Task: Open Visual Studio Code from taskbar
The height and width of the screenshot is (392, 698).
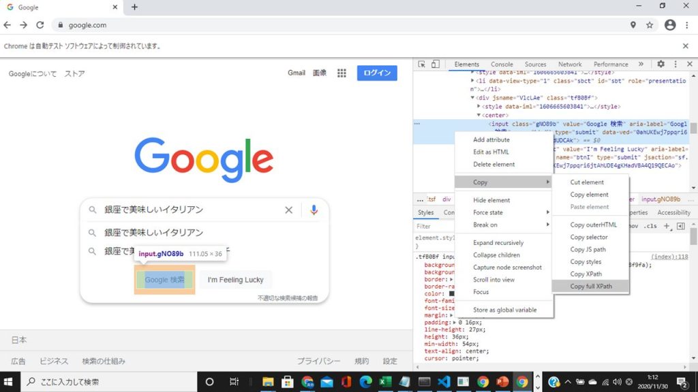Action: (x=444, y=382)
